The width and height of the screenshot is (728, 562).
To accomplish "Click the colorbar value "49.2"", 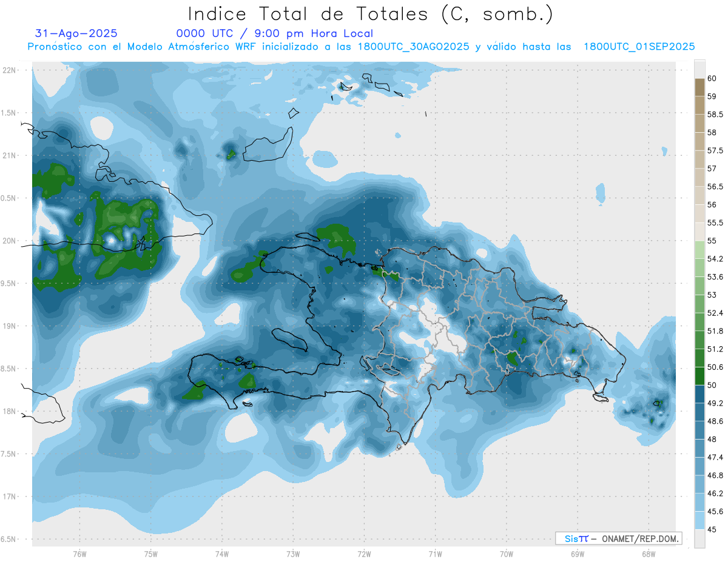I will pyautogui.click(x=716, y=403).
